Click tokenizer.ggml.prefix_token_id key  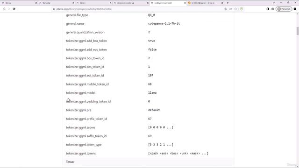point(86,119)
